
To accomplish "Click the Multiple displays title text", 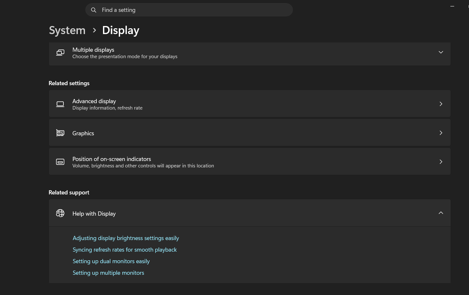I will click(93, 50).
